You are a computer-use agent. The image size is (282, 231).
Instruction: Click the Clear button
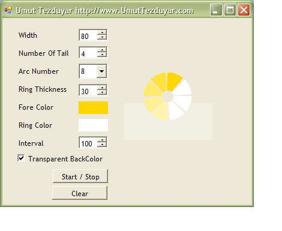tap(80, 193)
